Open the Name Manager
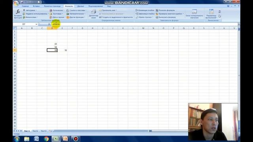 click(93, 14)
